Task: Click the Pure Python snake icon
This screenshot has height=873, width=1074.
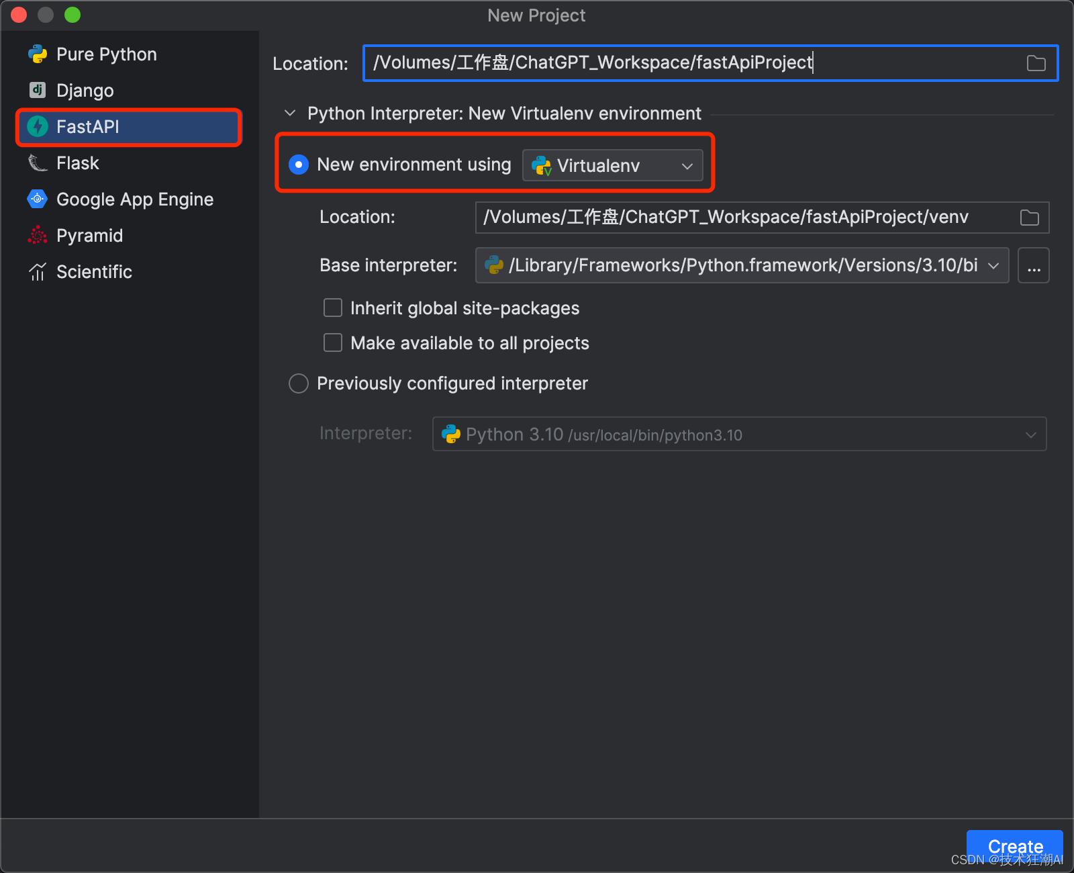Action: pos(38,54)
